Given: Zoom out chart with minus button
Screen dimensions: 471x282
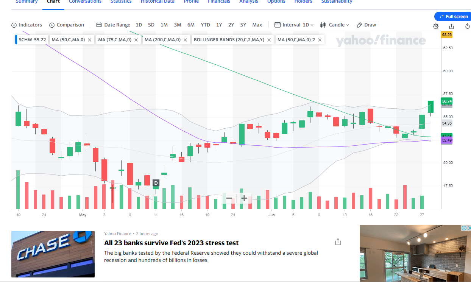Looking at the screenshot, I should (229, 198).
